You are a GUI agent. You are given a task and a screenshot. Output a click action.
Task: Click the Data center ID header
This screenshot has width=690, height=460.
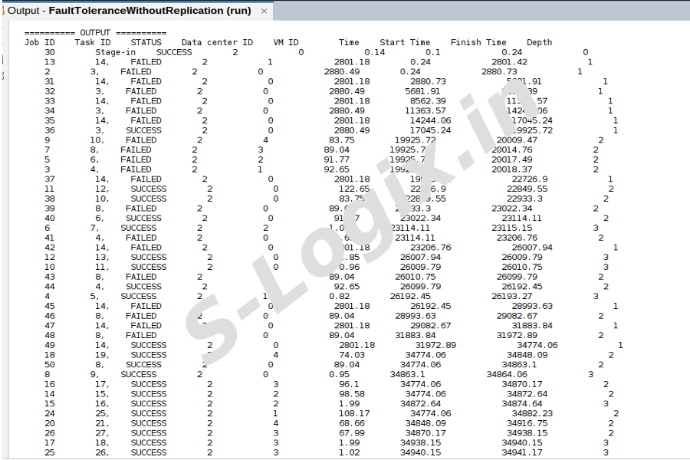coord(217,43)
